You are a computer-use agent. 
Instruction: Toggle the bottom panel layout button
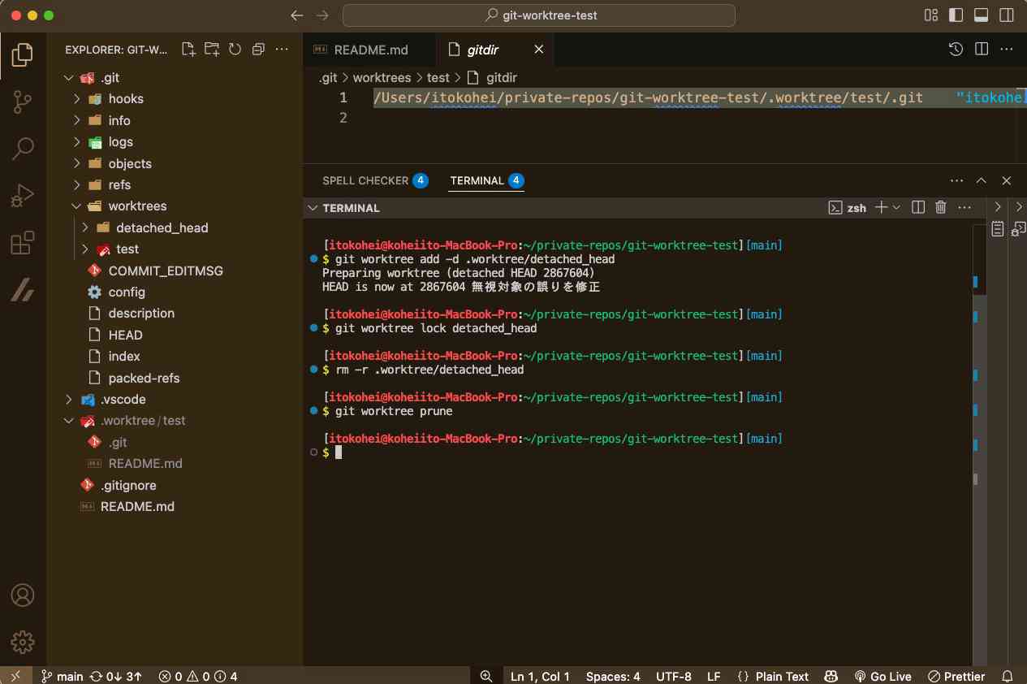pos(981,15)
